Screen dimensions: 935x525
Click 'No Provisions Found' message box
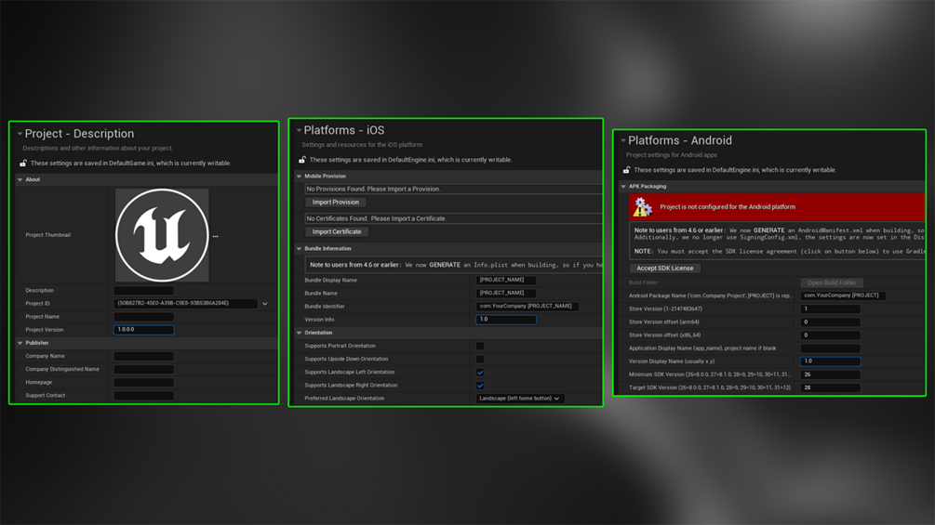point(453,190)
